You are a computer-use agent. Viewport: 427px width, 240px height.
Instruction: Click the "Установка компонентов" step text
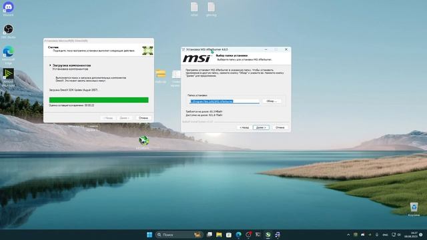(x=70, y=69)
